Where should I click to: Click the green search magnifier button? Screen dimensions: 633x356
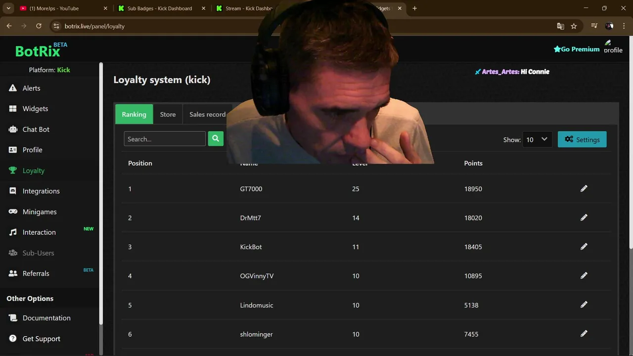[x=216, y=139]
